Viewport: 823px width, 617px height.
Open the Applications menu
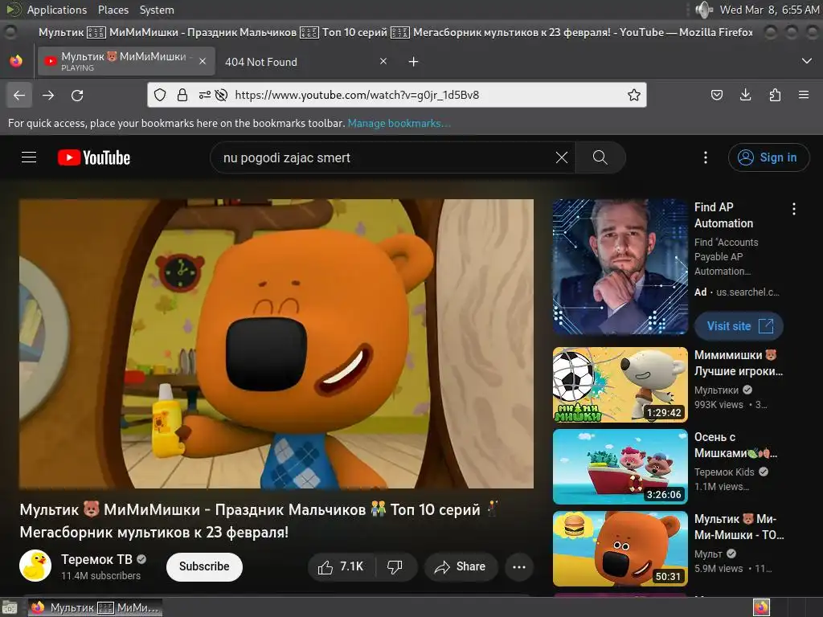click(x=57, y=10)
